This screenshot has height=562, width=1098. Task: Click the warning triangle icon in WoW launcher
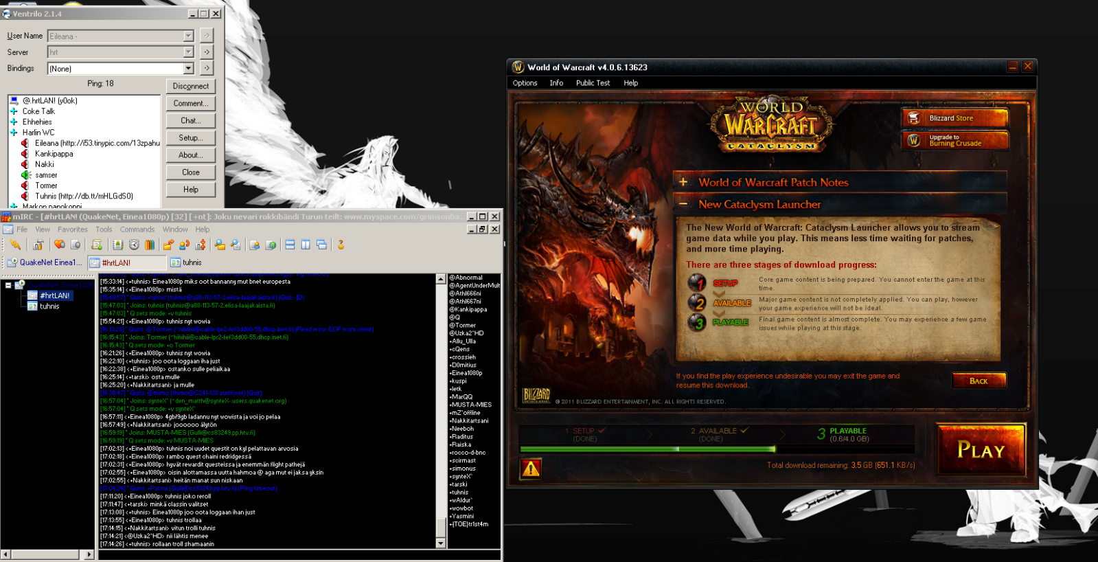pos(531,468)
